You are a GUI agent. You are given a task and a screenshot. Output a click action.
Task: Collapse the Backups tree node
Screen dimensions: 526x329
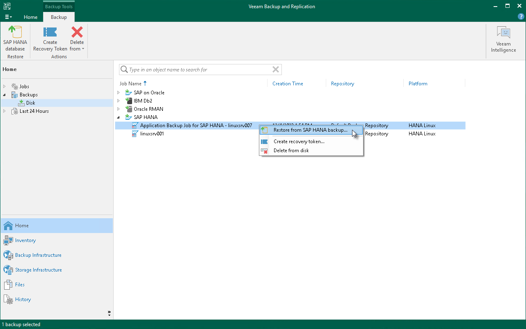click(5, 95)
